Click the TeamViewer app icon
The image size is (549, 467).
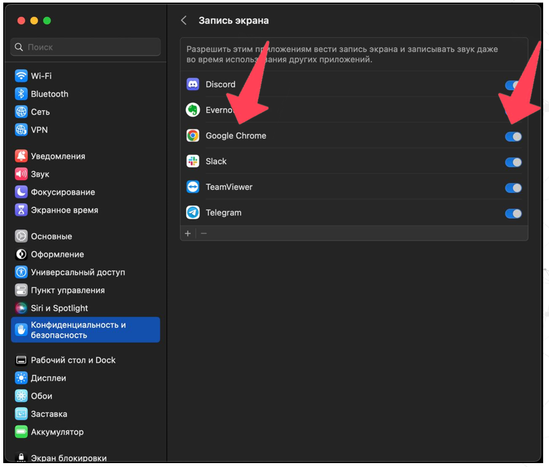coord(193,187)
